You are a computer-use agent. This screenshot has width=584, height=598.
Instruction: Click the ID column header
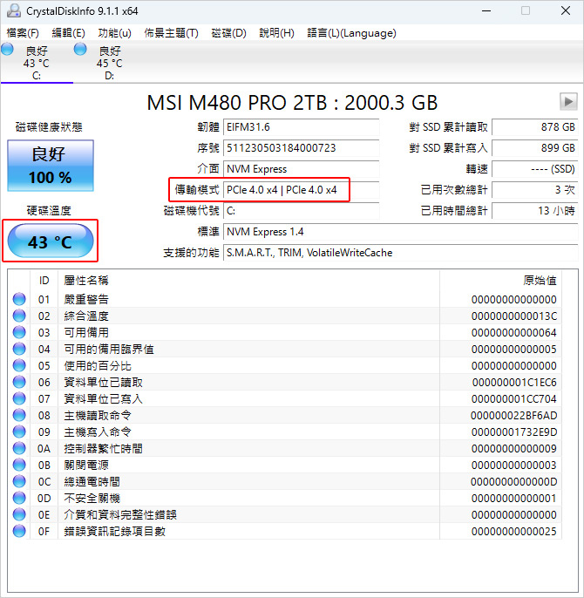click(x=44, y=281)
